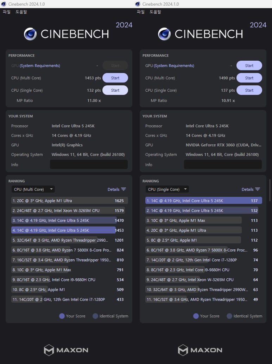Select Apple M1 row scoring 509
The width and height of the screenshot is (272, 364).
click(70, 290)
